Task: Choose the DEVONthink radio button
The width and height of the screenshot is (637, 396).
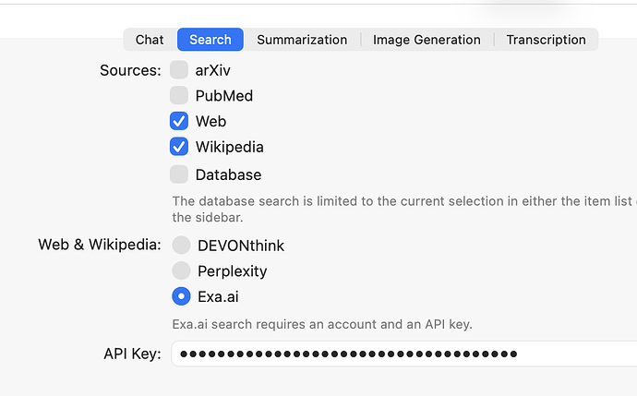Action: point(181,245)
